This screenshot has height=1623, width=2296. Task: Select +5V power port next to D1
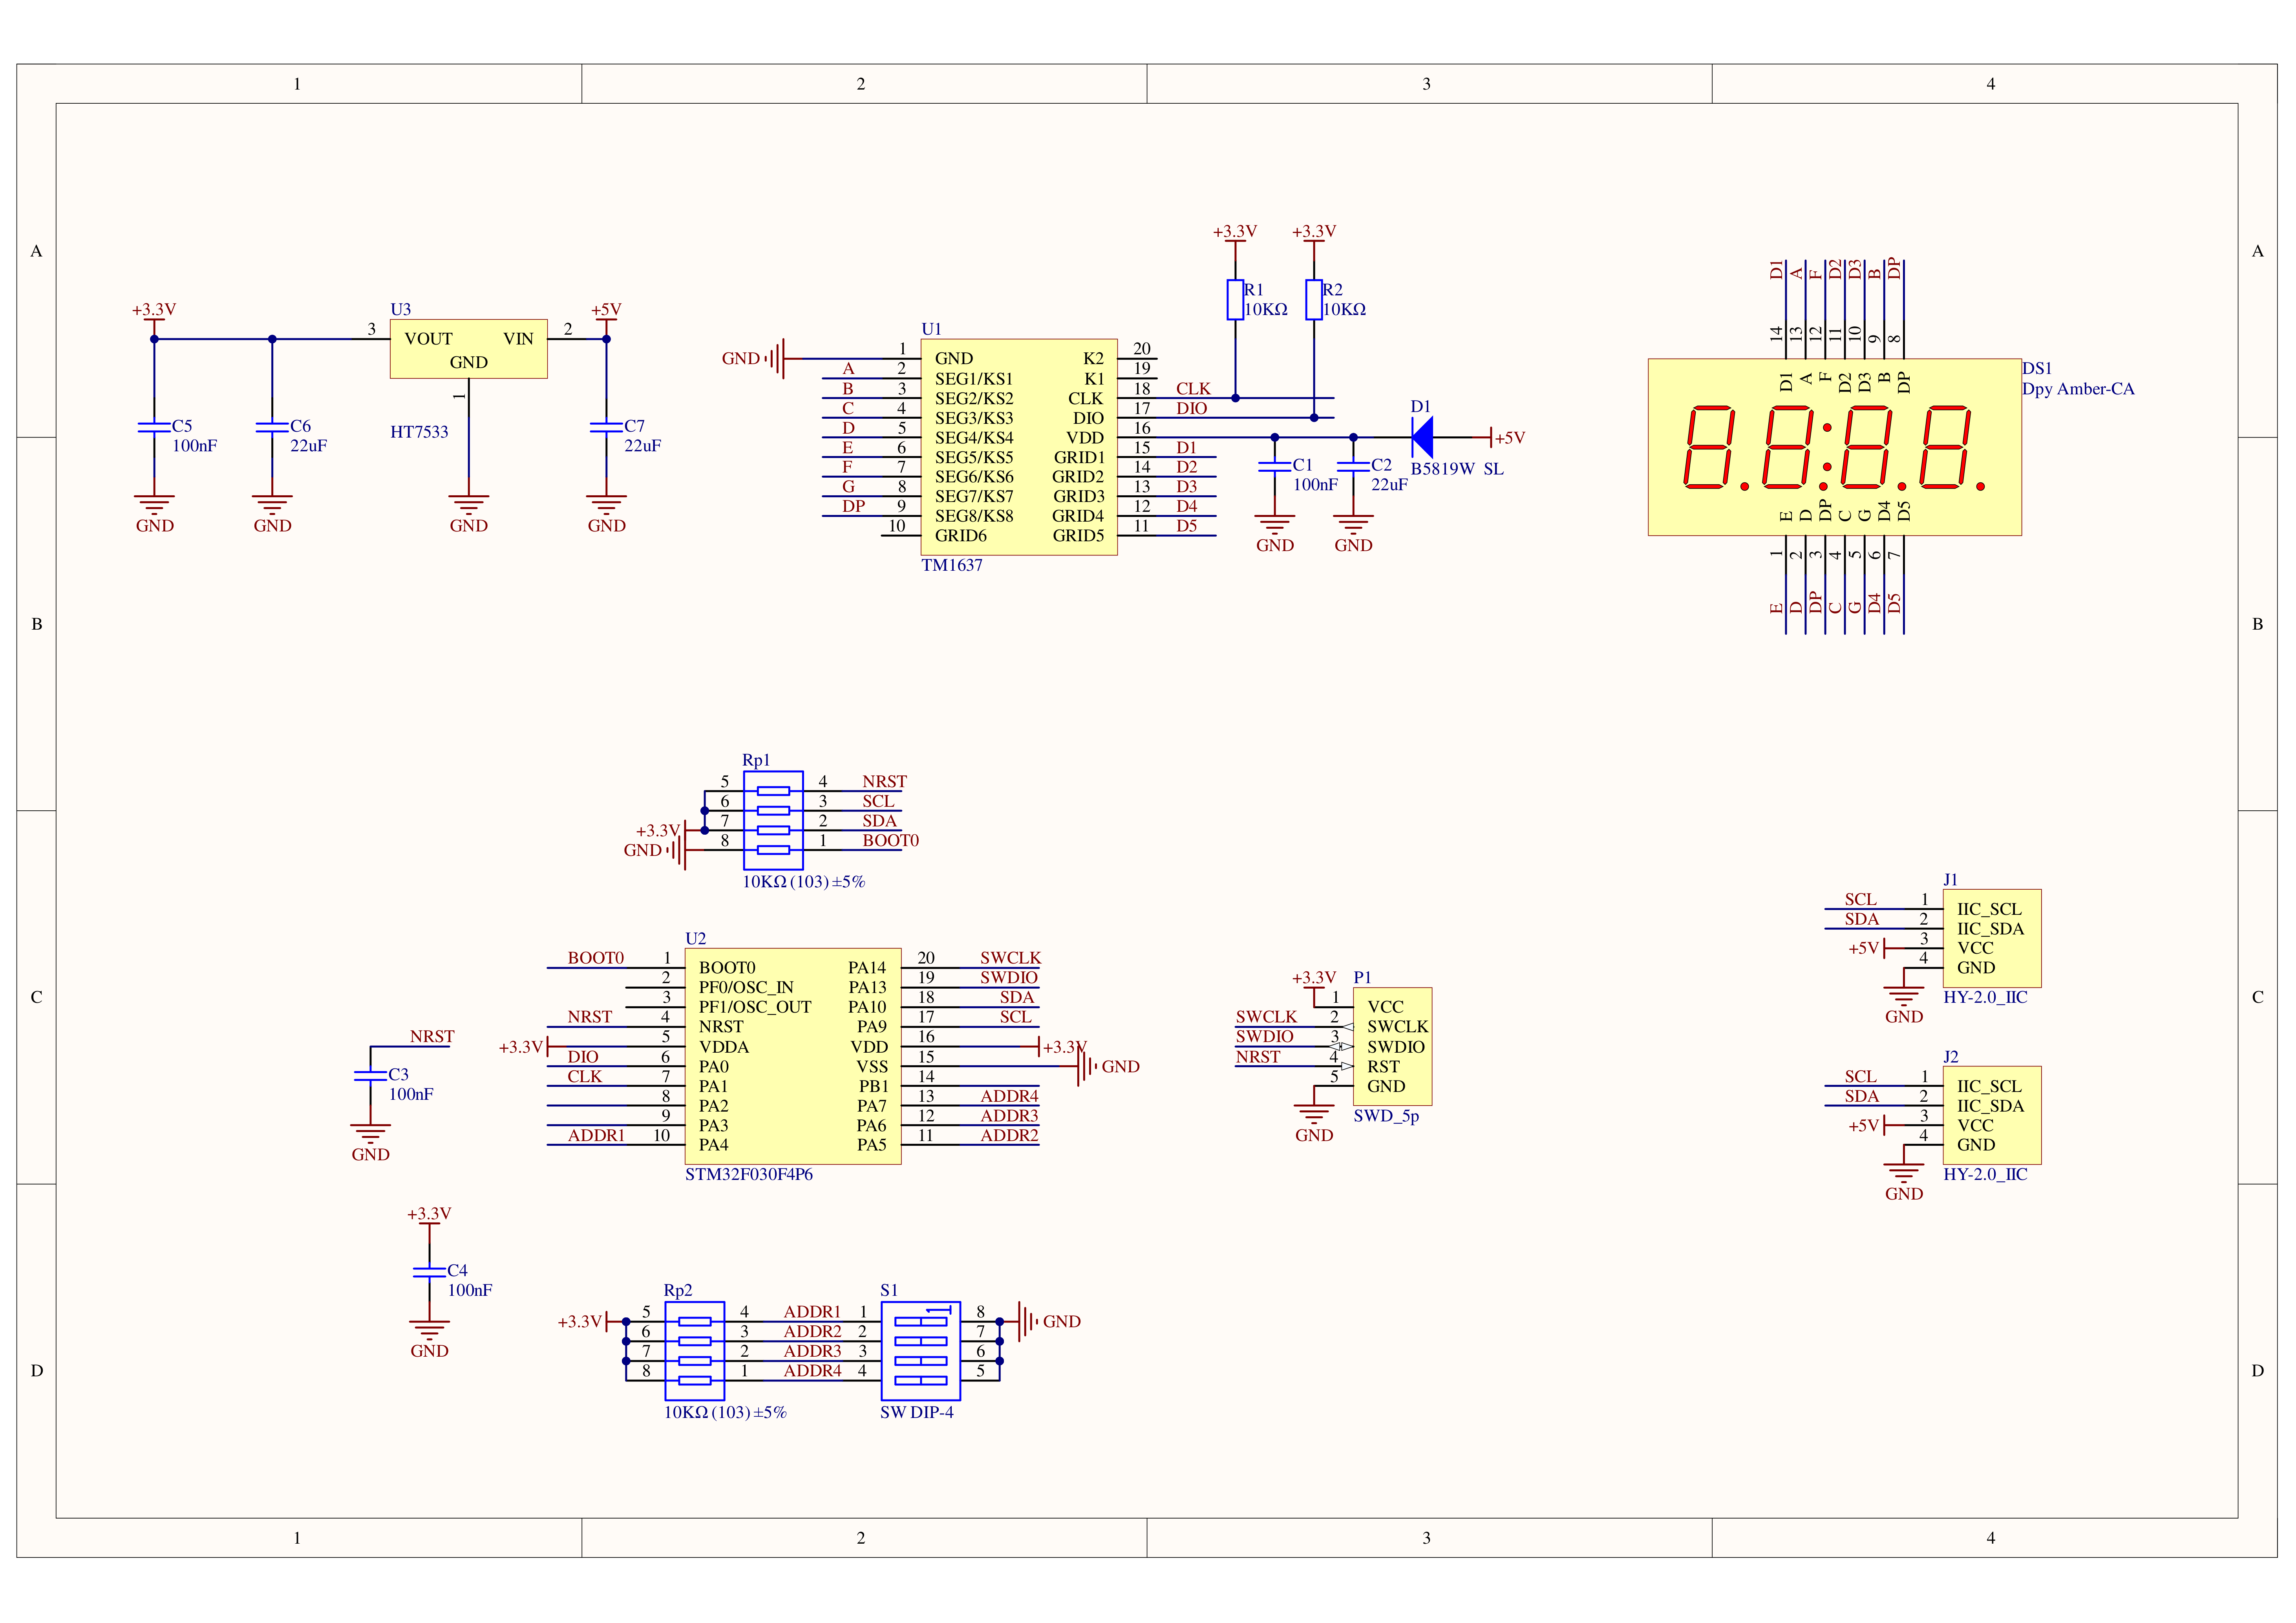pos(1508,437)
